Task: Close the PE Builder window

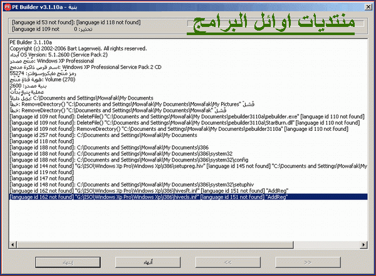Action: (367, 6)
